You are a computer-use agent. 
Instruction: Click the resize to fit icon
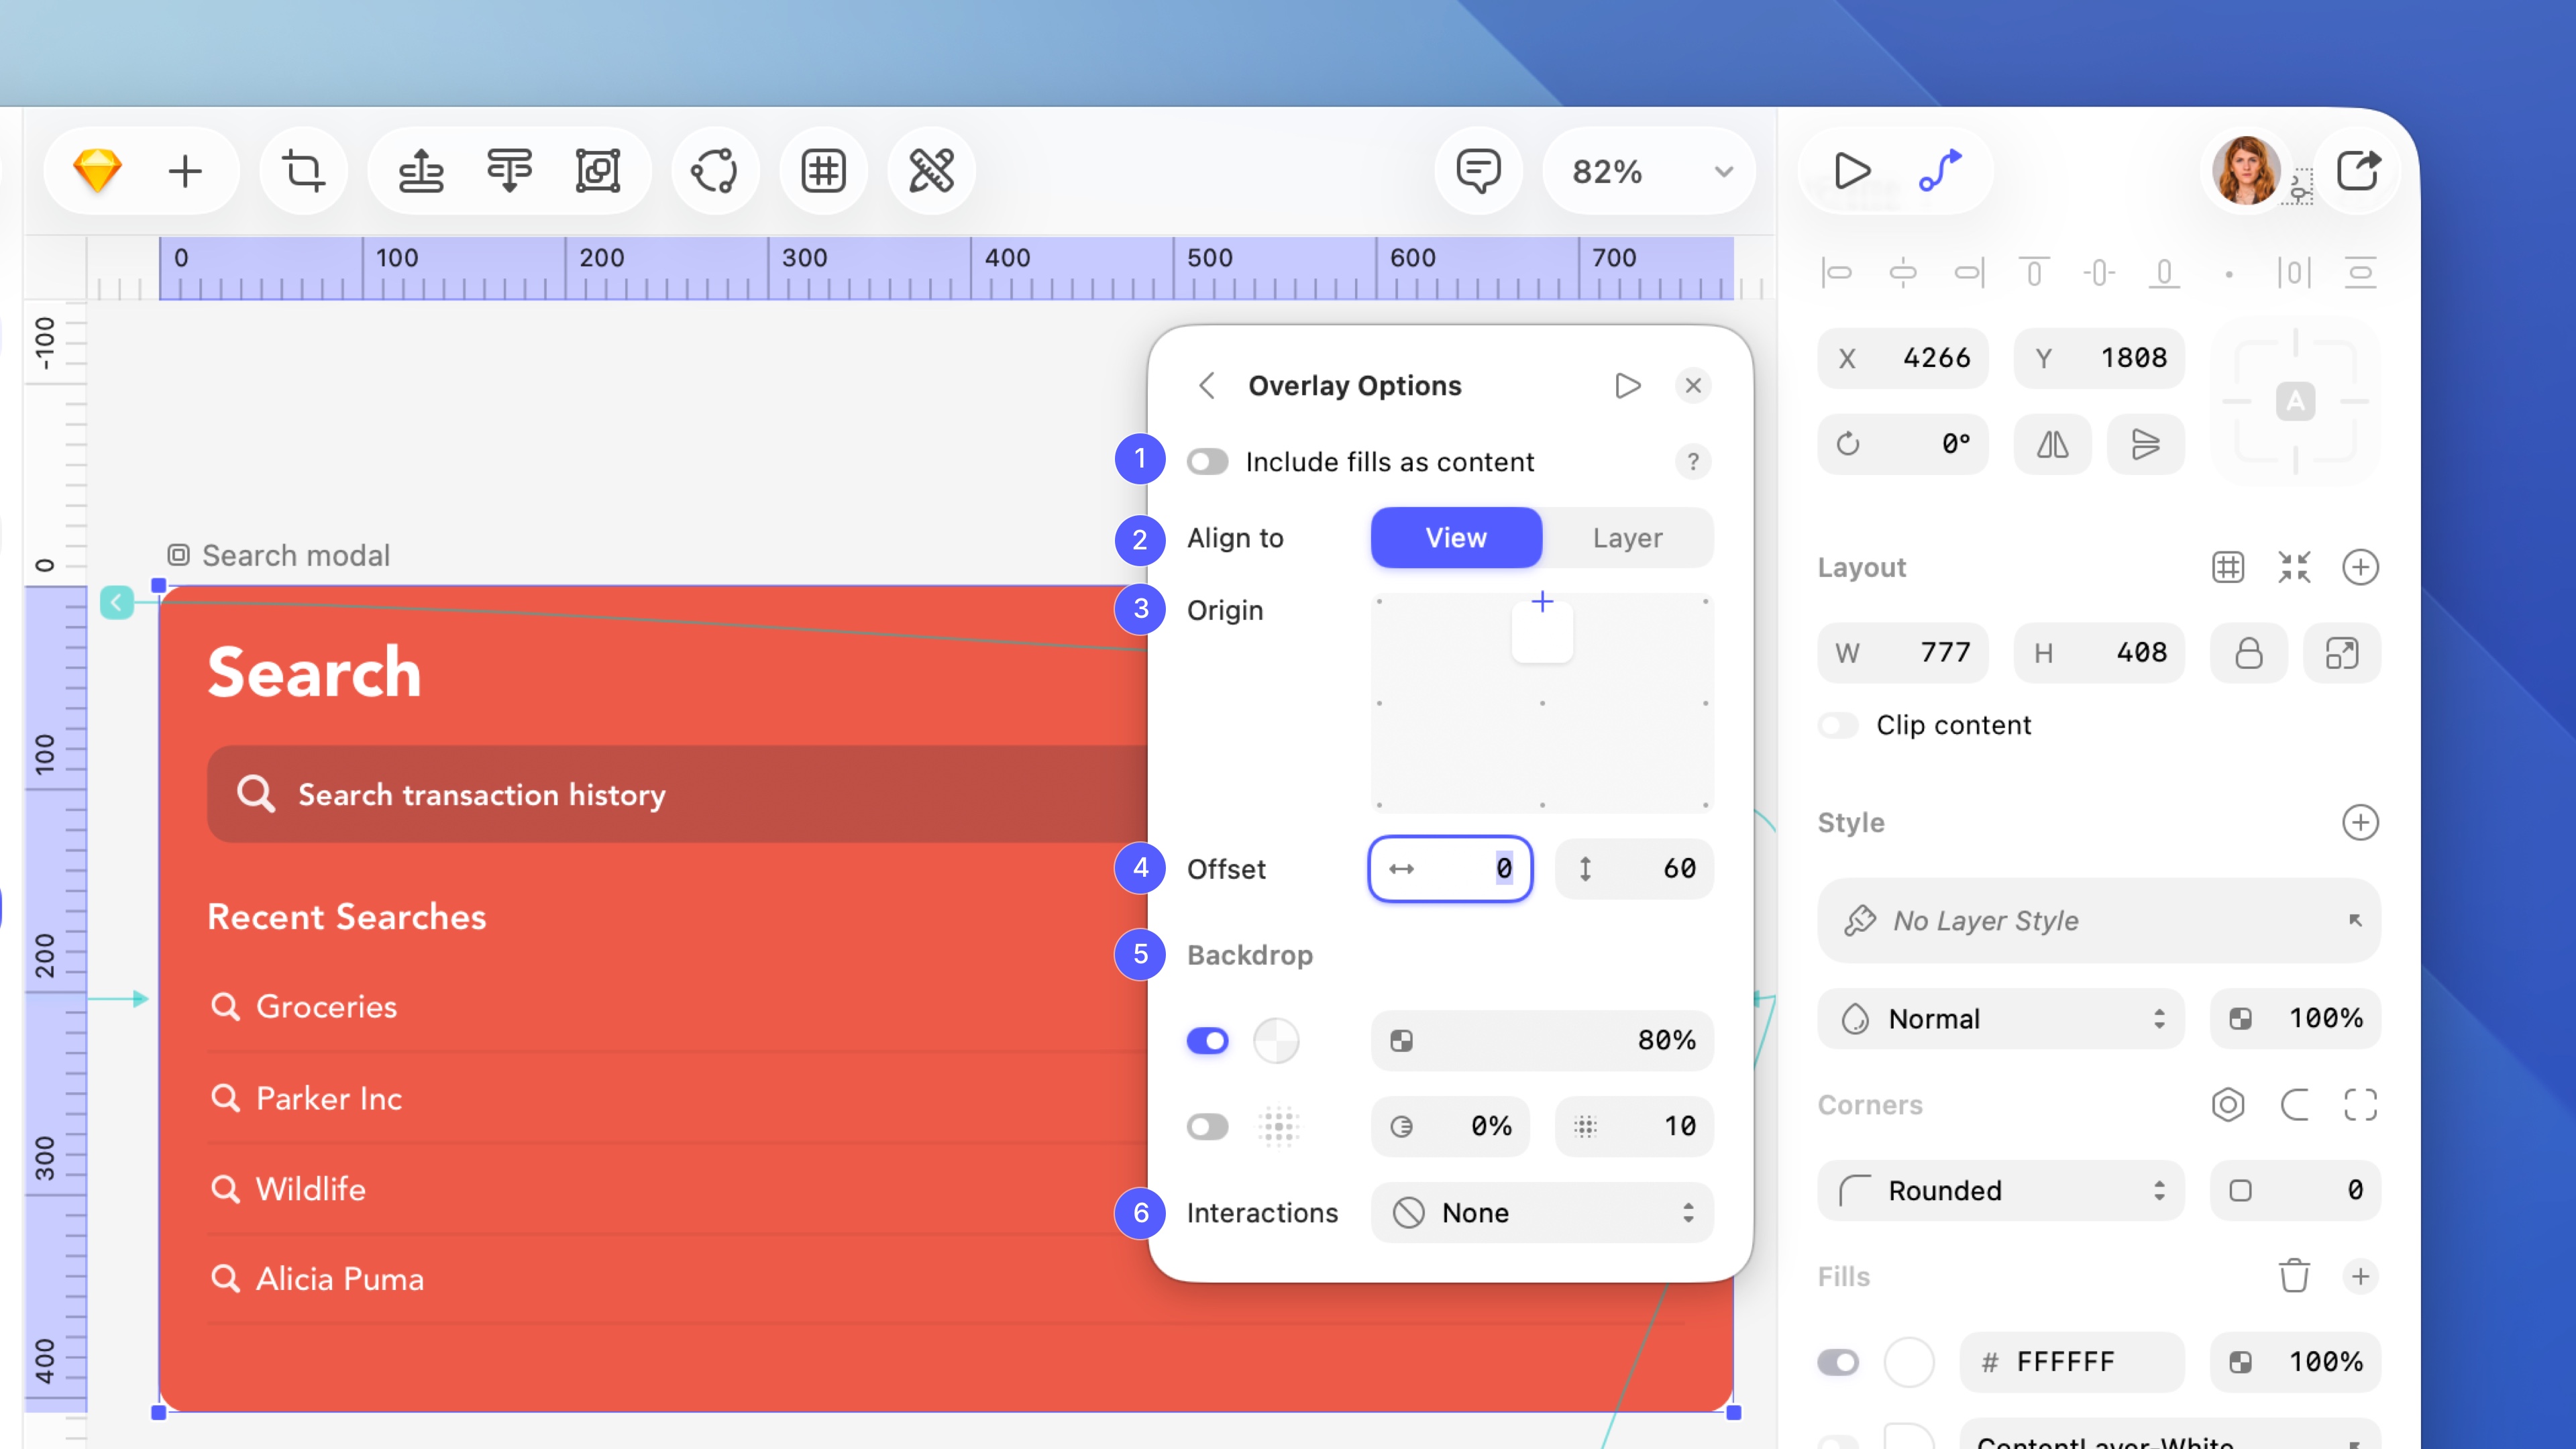2342,653
